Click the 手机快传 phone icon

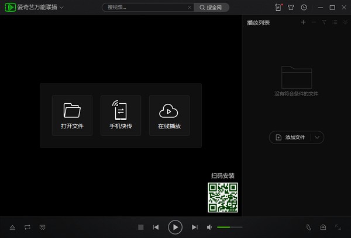[x=121, y=110]
